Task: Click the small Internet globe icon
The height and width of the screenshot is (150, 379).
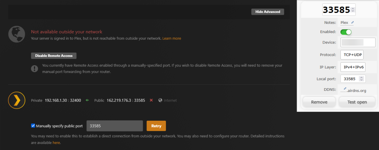Action: [160, 100]
